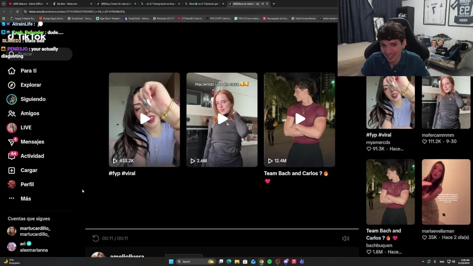Viewport: 473px width, 266px height.
Task: Open the myamercds sidebar video thumbnail
Action: 391,102
